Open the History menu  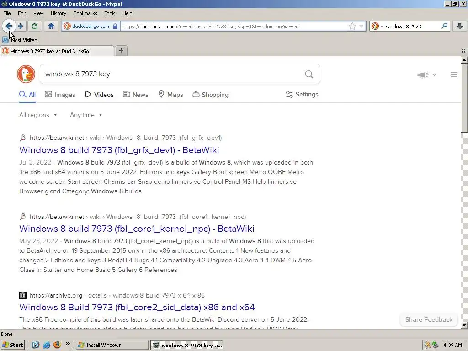pyautogui.click(x=58, y=13)
